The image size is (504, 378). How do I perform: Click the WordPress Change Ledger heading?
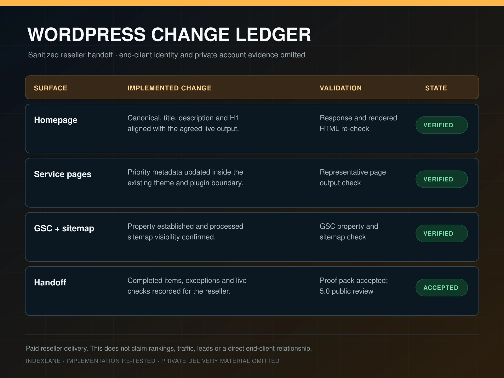[x=169, y=34]
